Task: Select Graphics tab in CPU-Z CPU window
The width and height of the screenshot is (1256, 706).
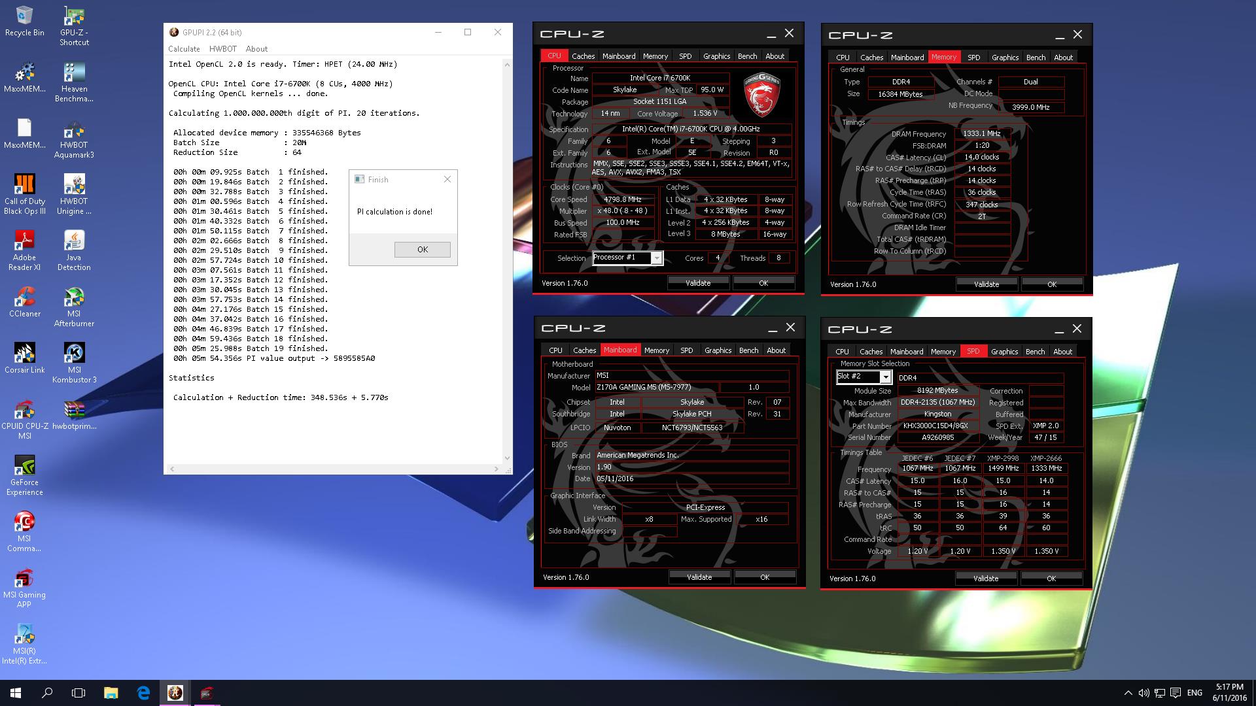Action: click(716, 56)
